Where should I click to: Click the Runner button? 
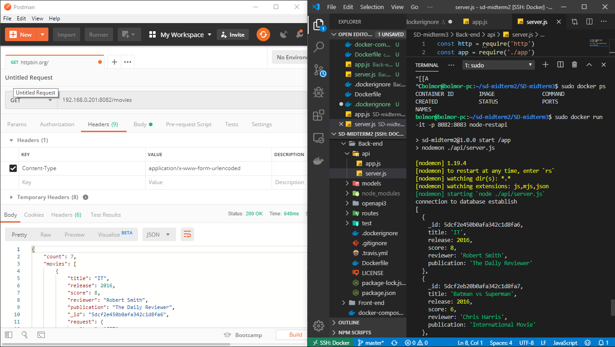coord(99,34)
